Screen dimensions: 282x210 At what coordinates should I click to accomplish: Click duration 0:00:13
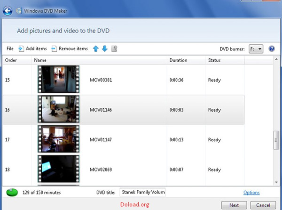(x=176, y=140)
